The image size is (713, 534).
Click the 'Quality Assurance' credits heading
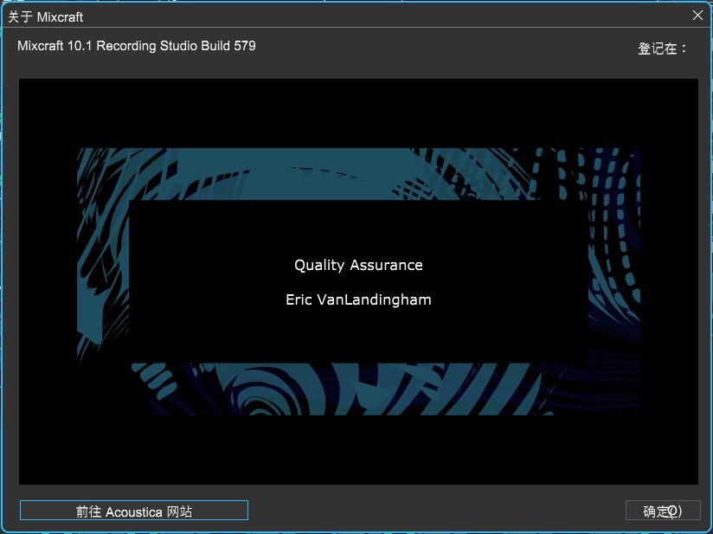[x=358, y=265]
